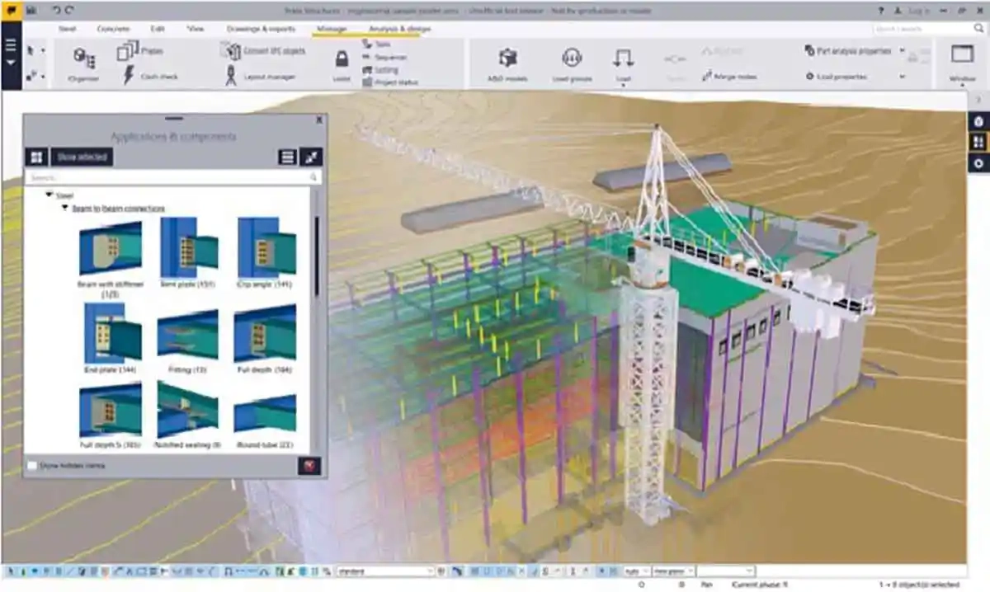Undo the last action
The image size is (990, 592).
(x=55, y=11)
